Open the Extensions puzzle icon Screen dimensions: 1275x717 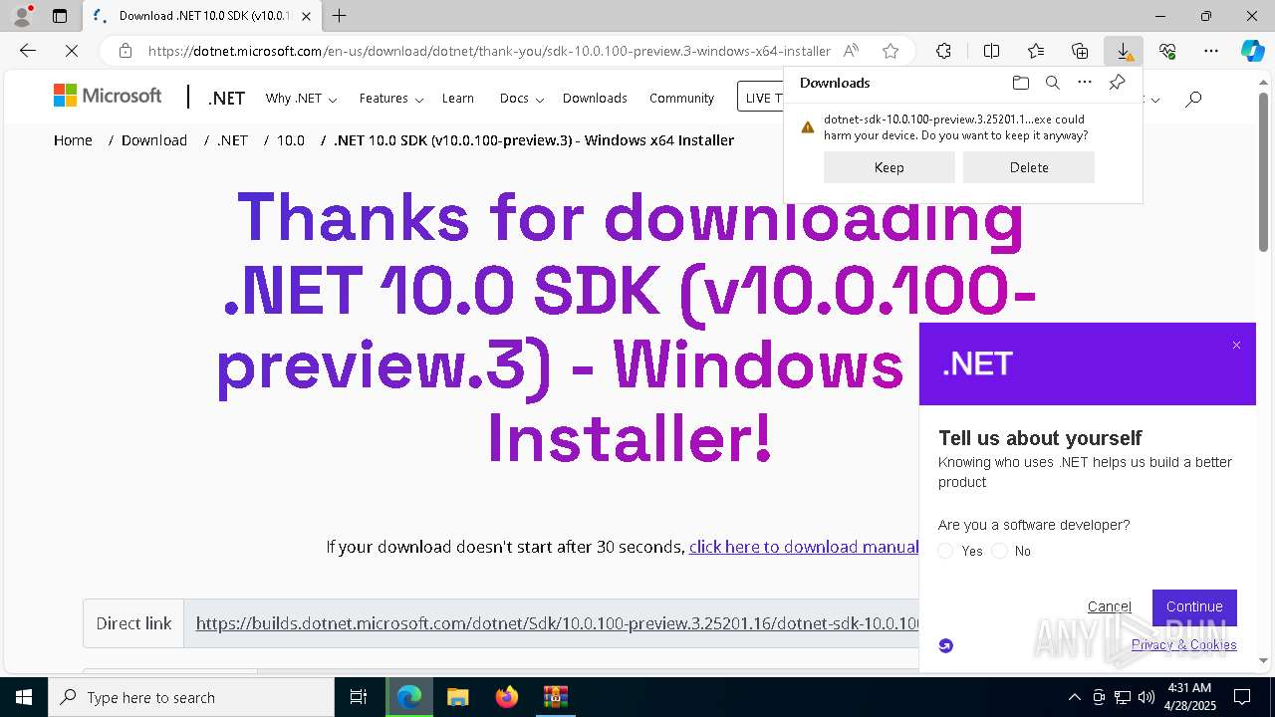(943, 51)
